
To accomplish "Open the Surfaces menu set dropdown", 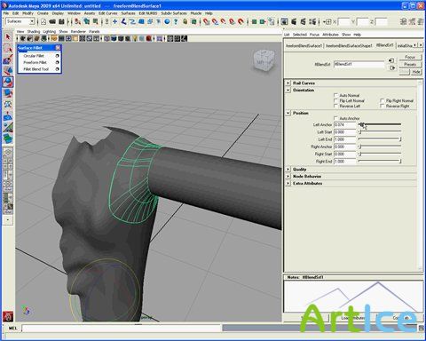I will pos(20,21).
